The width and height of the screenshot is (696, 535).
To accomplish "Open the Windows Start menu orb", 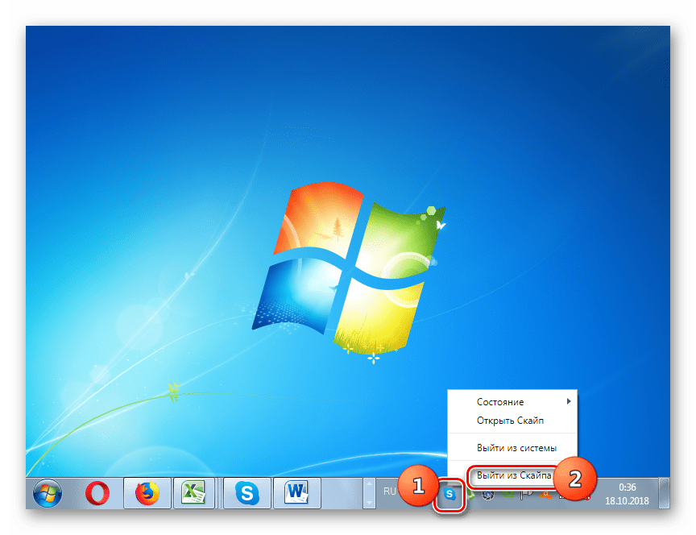I will click(x=48, y=493).
